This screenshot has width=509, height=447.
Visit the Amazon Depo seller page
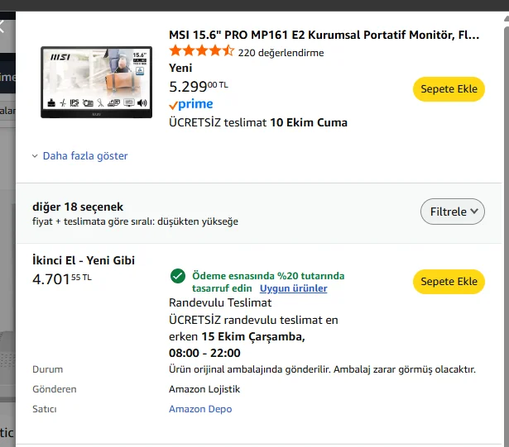[200, 409]
